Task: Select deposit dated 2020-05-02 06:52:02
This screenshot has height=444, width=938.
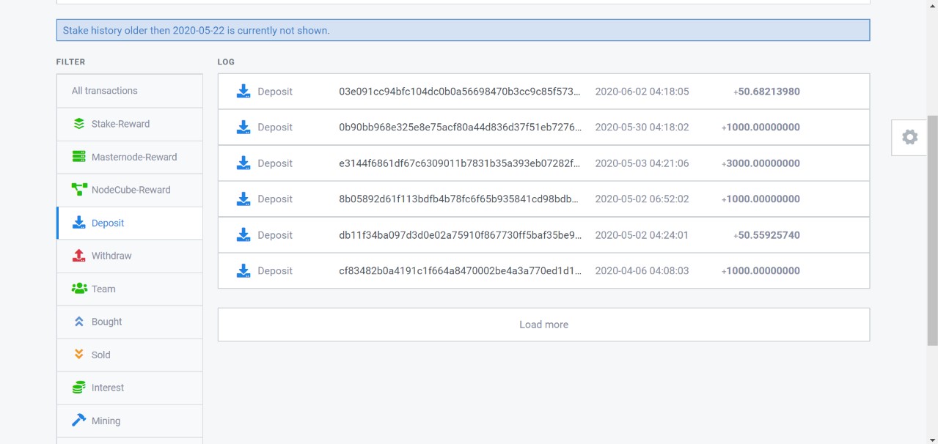Action: click(641, 199)
